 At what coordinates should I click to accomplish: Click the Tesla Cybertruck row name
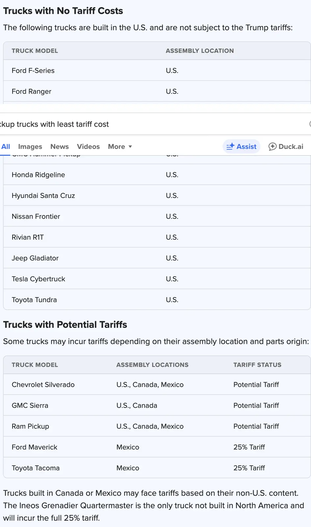tap(39, 279)
